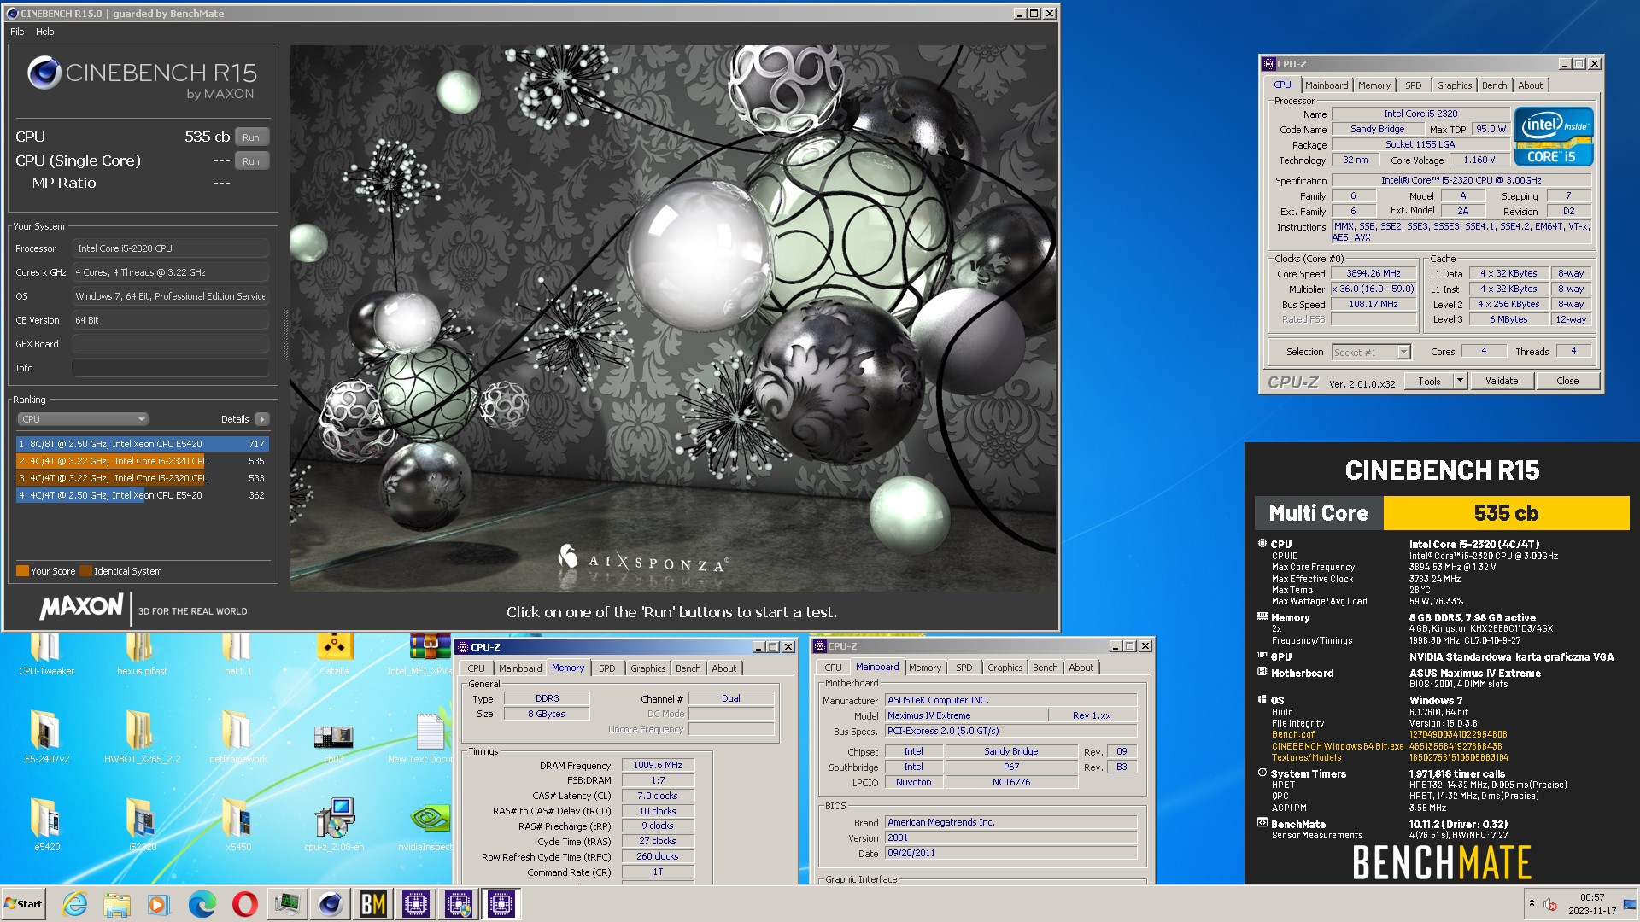Click the 535 cb Multi Core score banner

pyautogui.click(x=1506, y=513)
